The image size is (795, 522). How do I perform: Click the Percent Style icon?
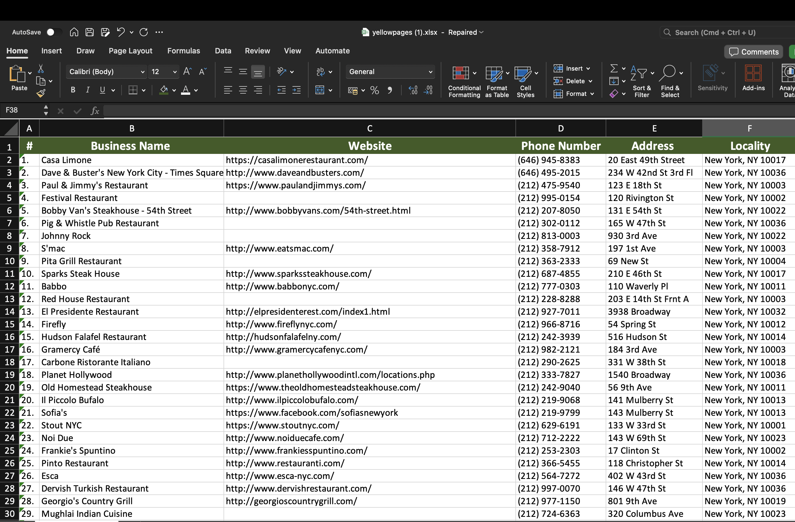pos(374,90)
